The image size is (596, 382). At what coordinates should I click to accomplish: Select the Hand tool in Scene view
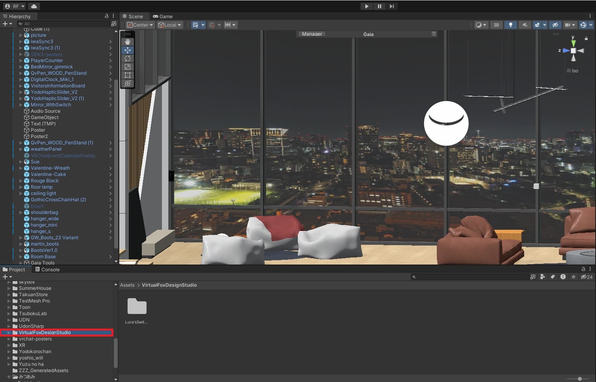(x=128, y=42)
